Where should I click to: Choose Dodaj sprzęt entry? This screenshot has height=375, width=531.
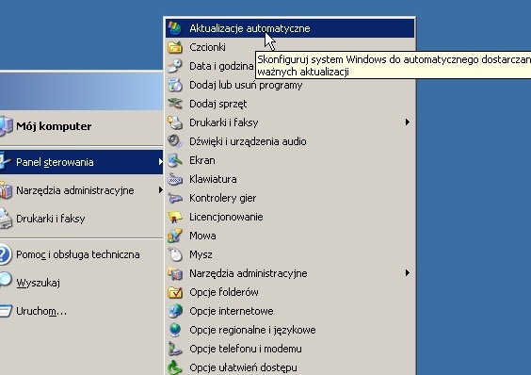tap(290, 104)
